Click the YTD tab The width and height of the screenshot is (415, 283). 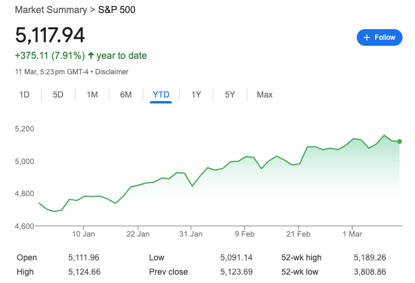pyautogui.click(x=161, y=95)
